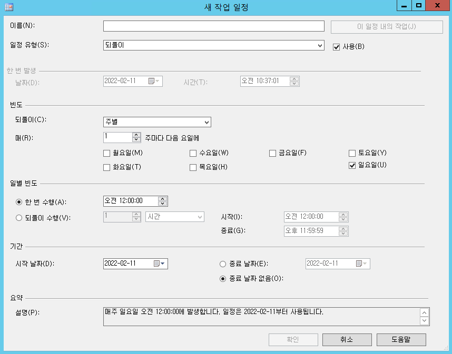Select the 되풀이 수행(V) radio button
452x354 pixels.
(19, 218)
